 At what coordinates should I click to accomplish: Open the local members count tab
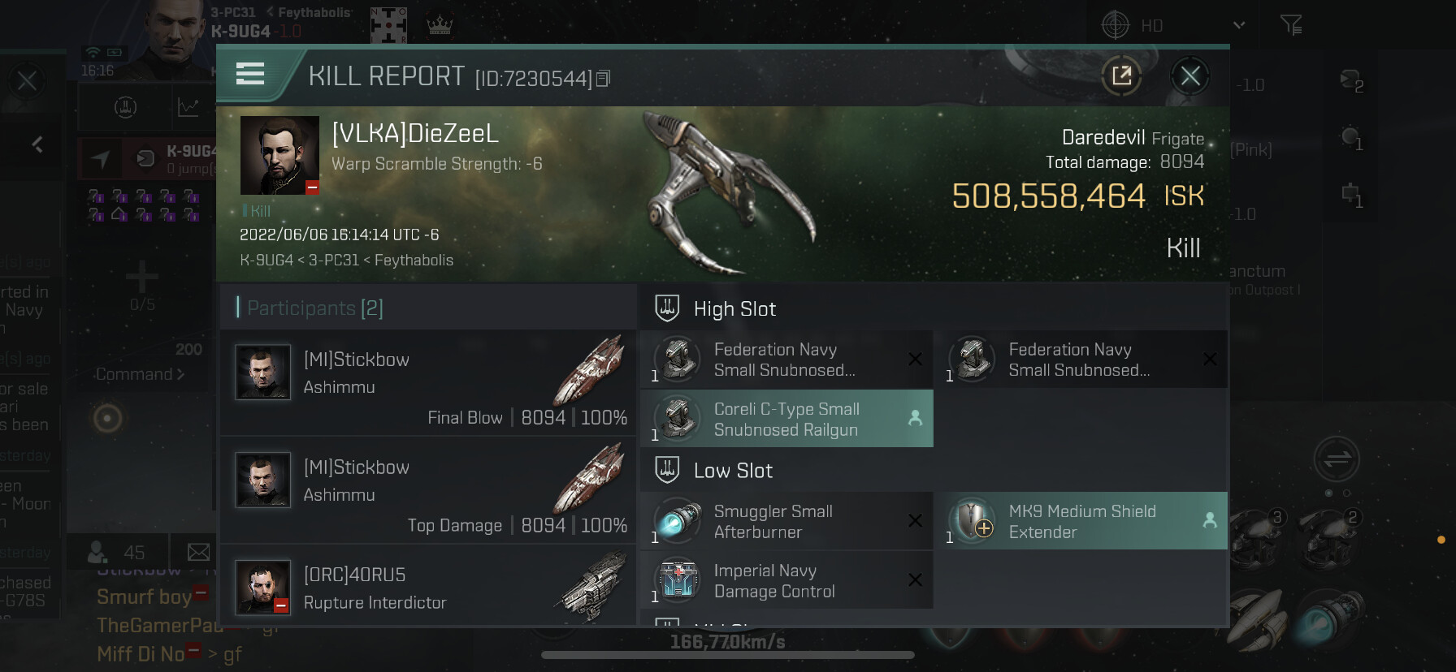point(117,553)
